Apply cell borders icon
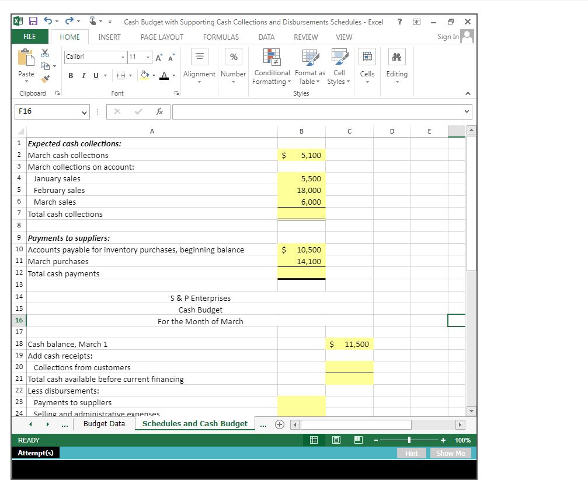This screenshot has width=588, height=495. point(121,75)
